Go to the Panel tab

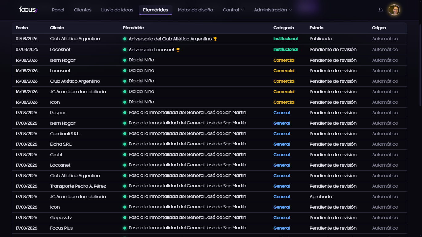58,10
